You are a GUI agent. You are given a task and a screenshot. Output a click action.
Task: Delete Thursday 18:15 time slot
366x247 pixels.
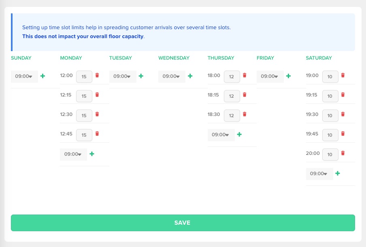[244, 95]
